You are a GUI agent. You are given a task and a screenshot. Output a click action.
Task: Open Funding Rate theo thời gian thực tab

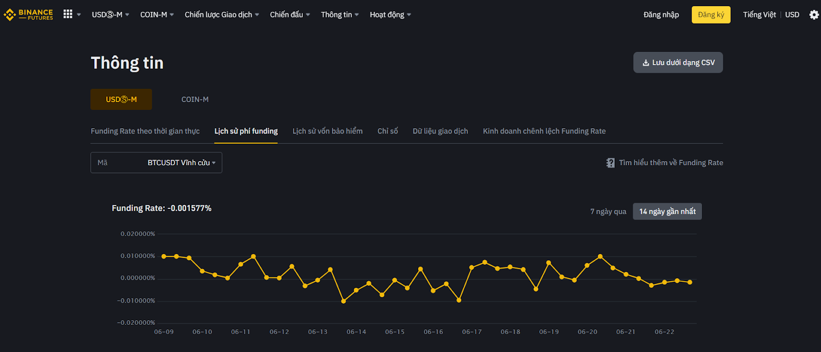145,131
